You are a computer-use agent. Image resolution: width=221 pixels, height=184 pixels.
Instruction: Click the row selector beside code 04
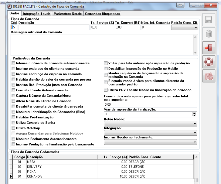pyautogui.click(x=11, y=176)
